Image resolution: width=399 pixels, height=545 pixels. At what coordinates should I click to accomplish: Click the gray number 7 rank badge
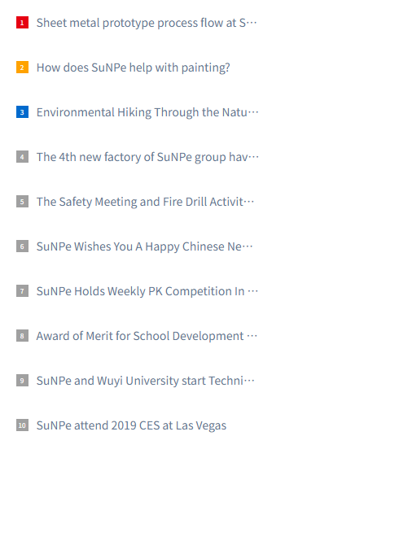point(22,291)
